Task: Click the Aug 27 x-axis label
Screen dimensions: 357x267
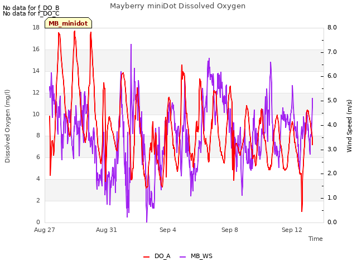Action: pyautogui.click(x=45, y=230)
